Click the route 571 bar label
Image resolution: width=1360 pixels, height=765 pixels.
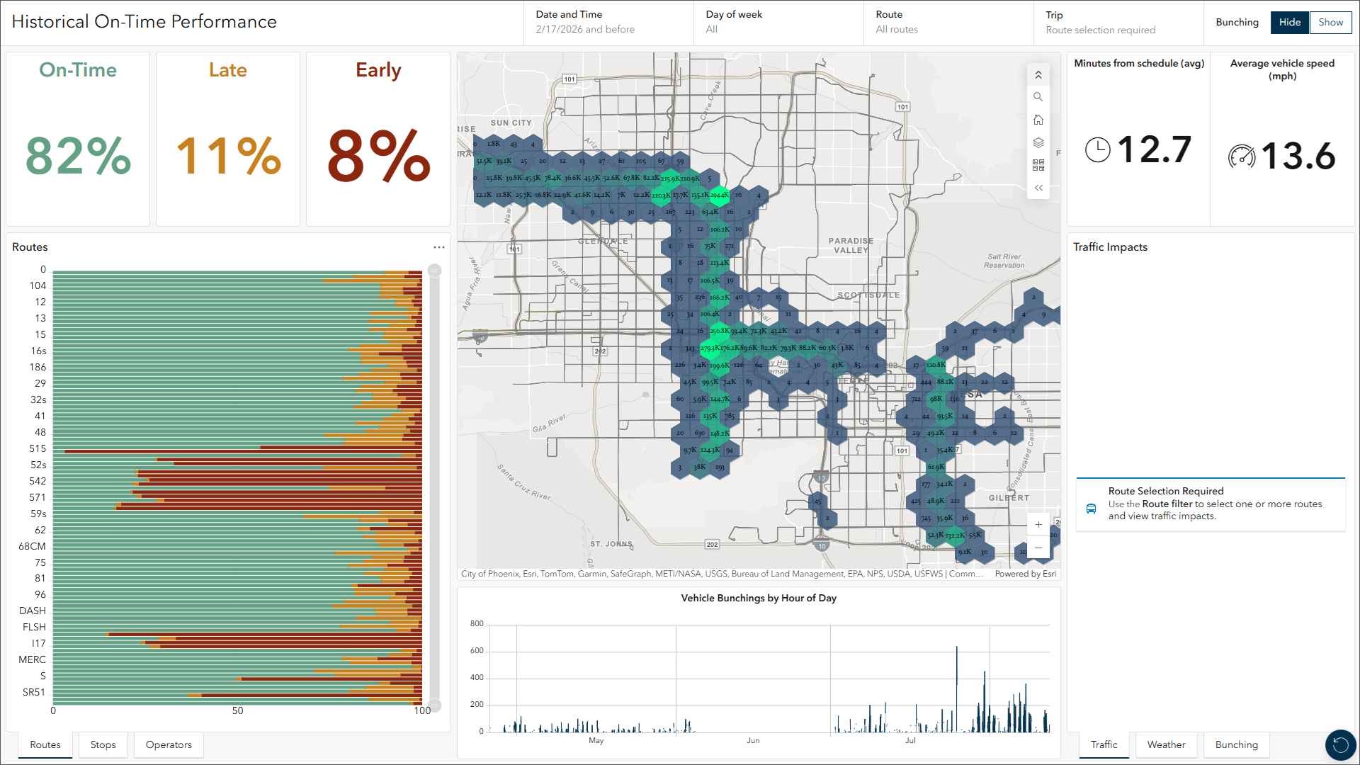(38, 497)
